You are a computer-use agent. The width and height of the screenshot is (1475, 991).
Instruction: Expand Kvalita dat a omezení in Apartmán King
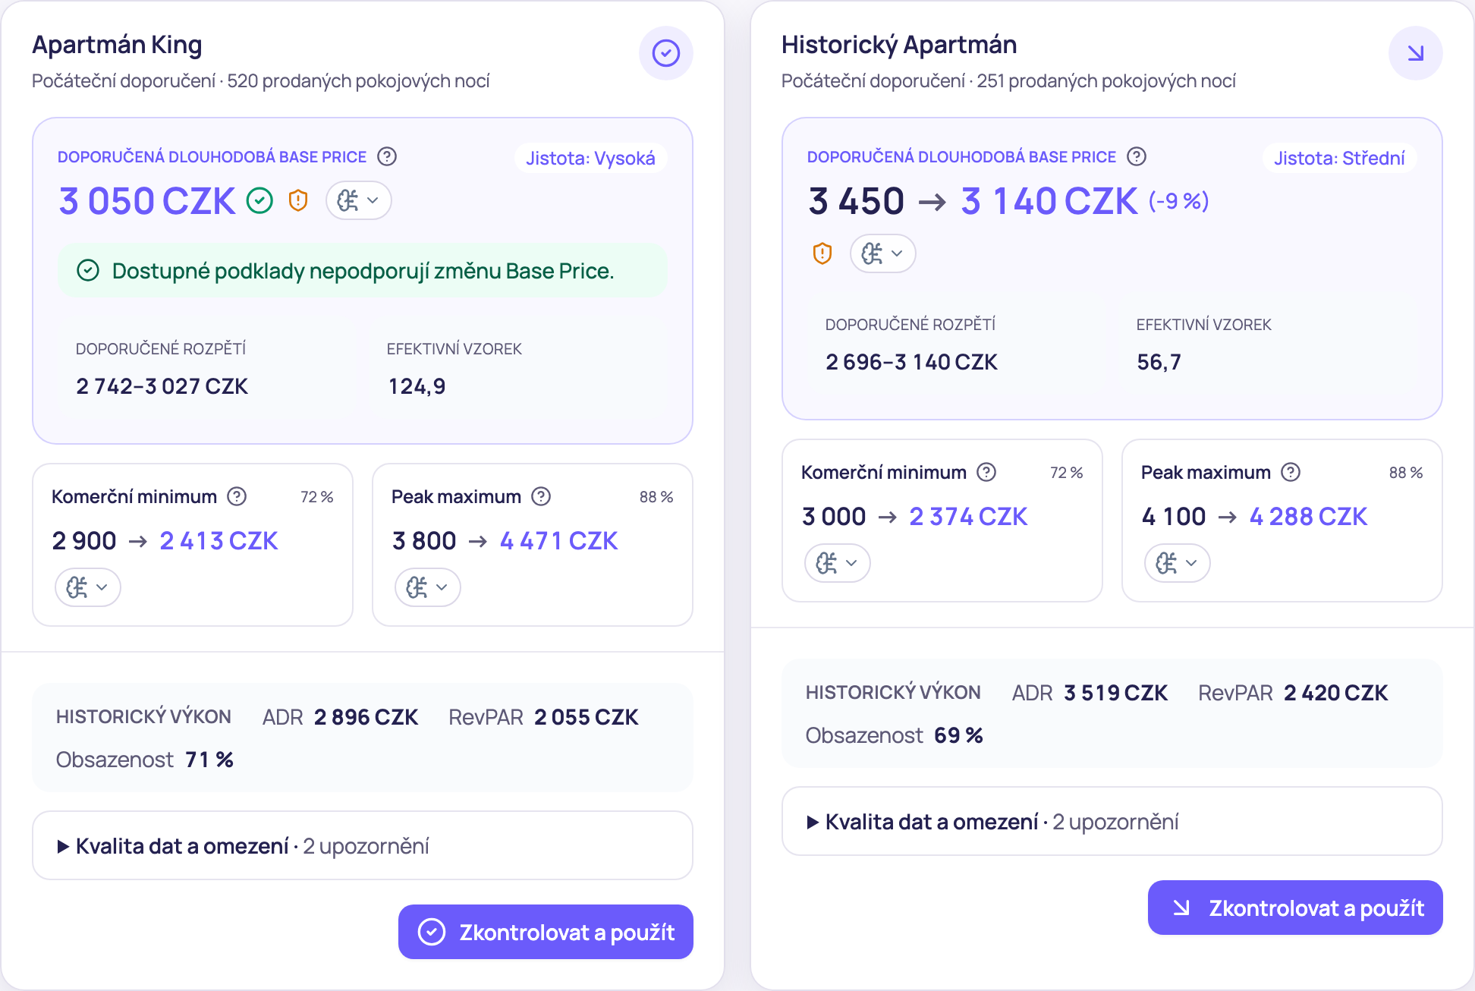click(363, 845)
